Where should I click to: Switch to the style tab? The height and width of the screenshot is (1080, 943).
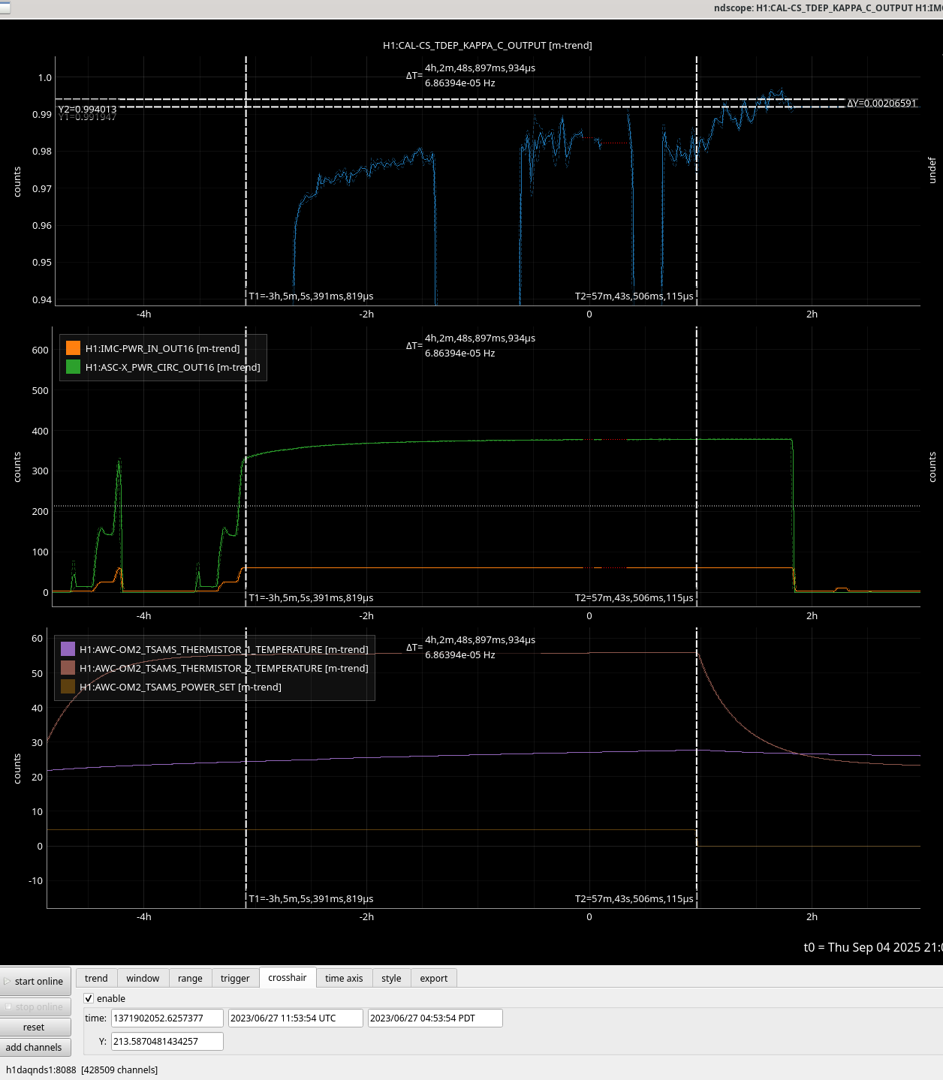click(x=391, y=978)
